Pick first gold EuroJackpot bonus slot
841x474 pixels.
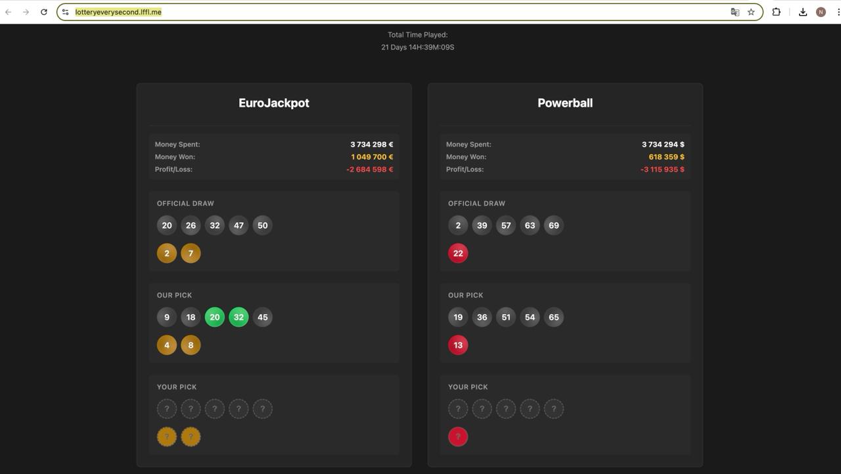[x=167, y=437]
